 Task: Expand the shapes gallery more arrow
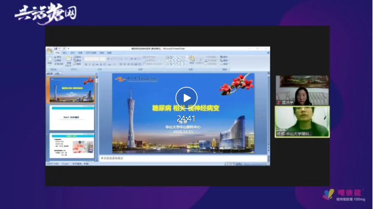pyautogui.click(x=187, y=64)
